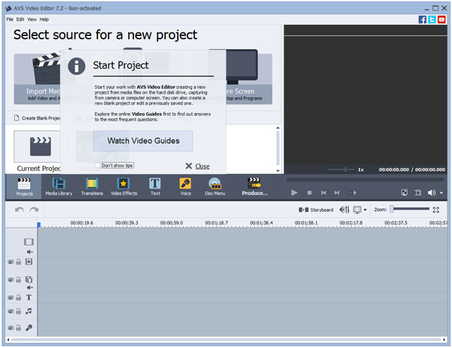Toggle eye icon on the music track

coord(11,311)
